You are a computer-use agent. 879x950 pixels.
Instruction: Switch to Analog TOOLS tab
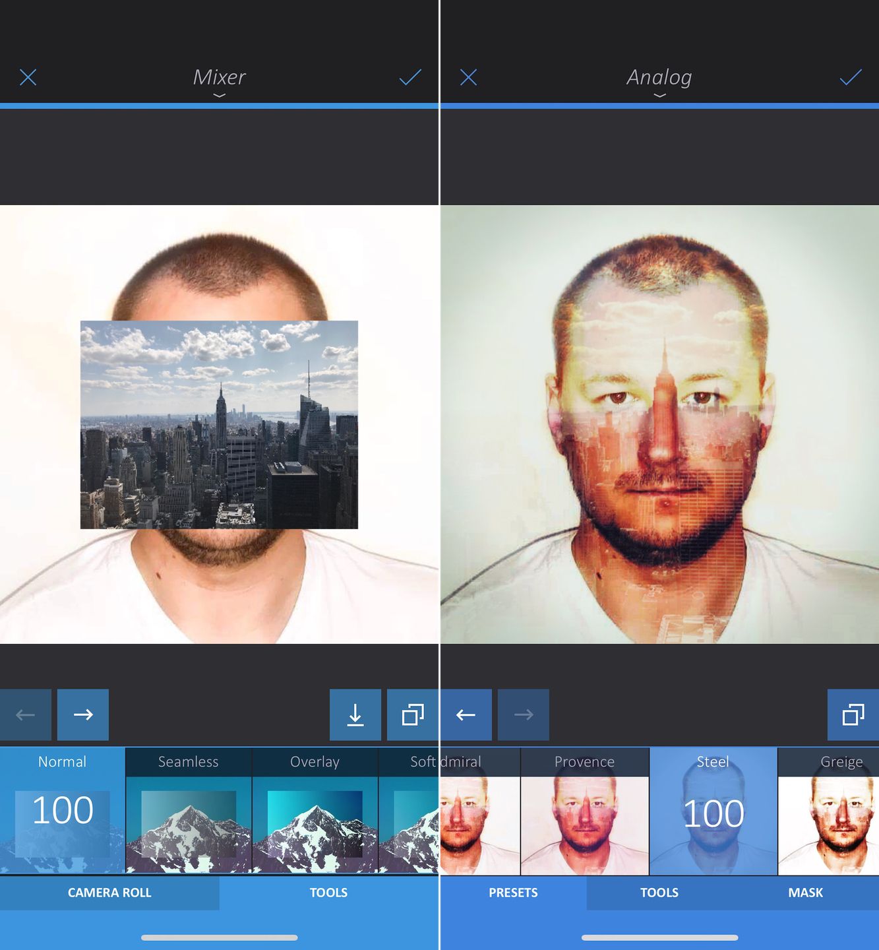pos(659,893)
